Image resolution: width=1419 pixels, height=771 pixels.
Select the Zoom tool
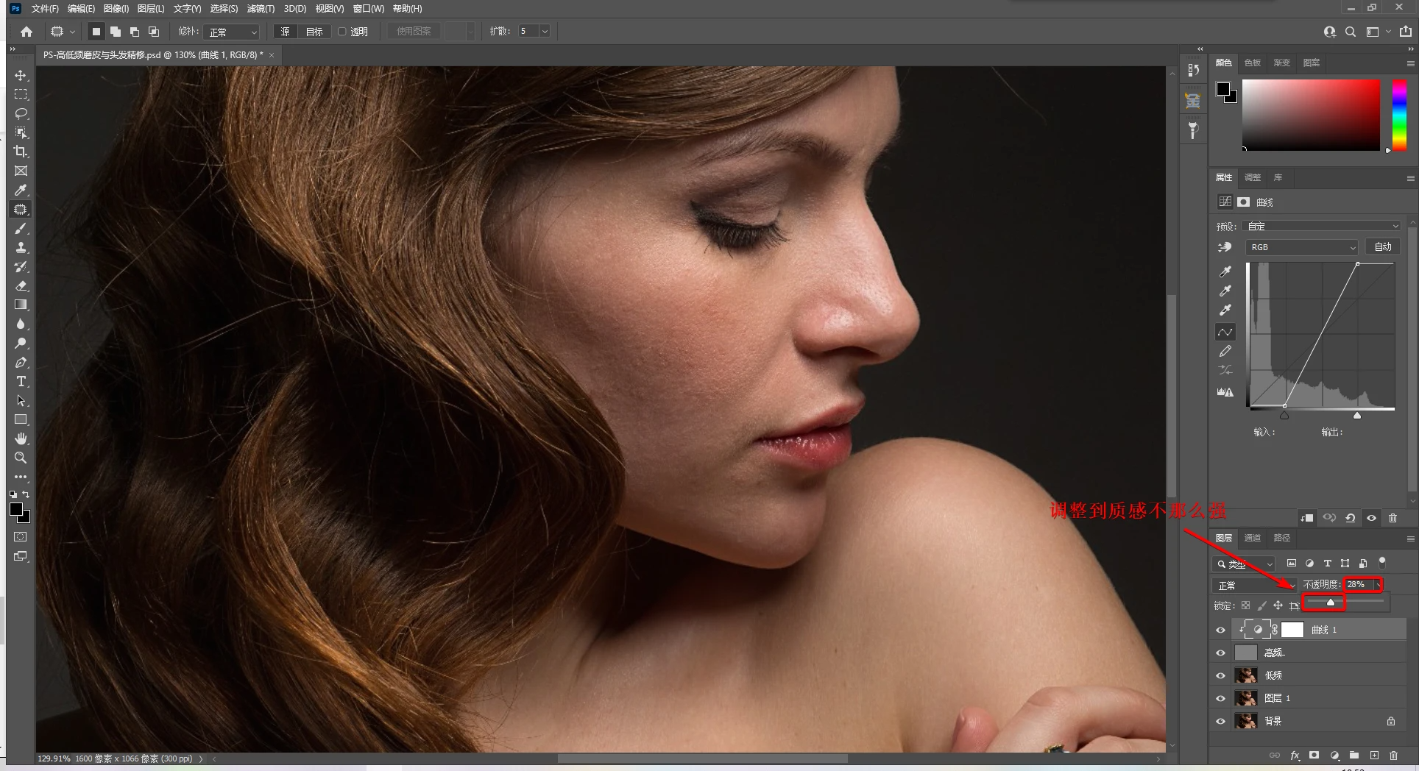tap(21, 458)
